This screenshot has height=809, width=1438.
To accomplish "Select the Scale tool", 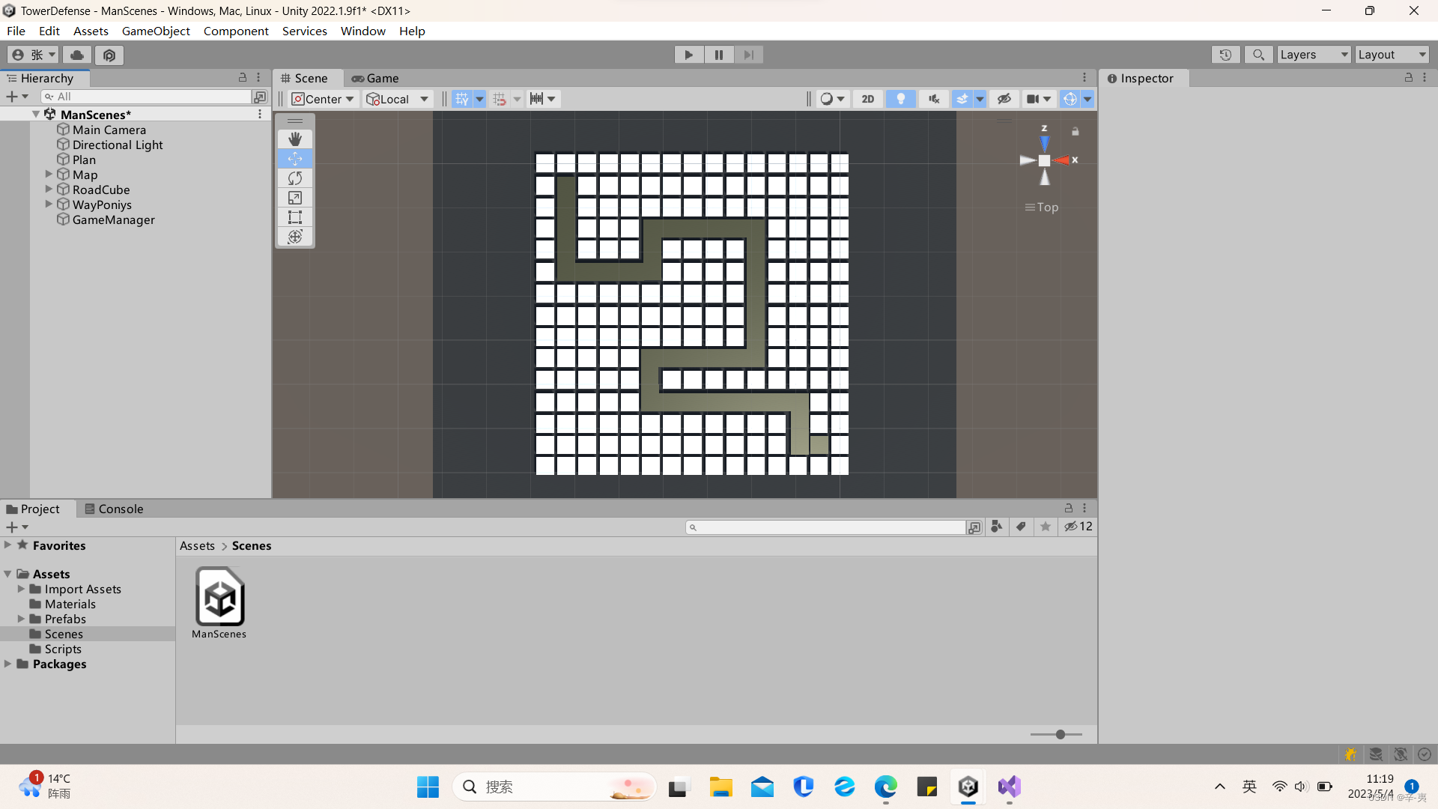I will click(x=295, y=198).
